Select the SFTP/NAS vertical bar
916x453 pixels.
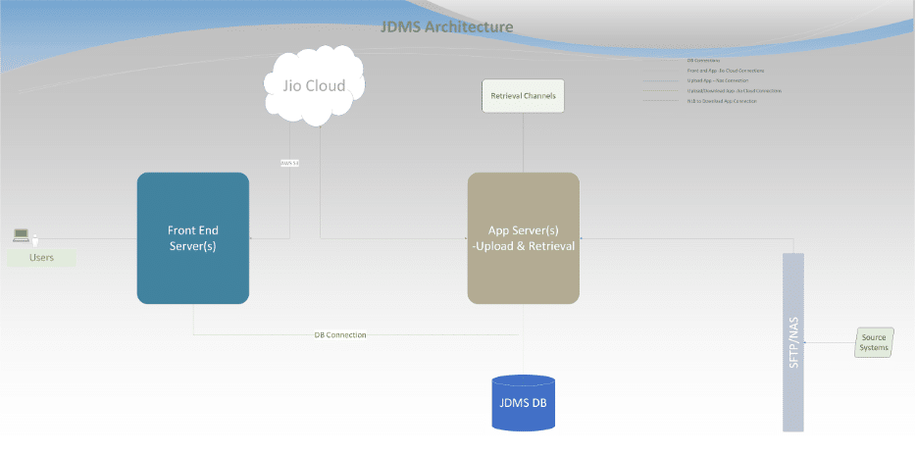coord(792,342)
